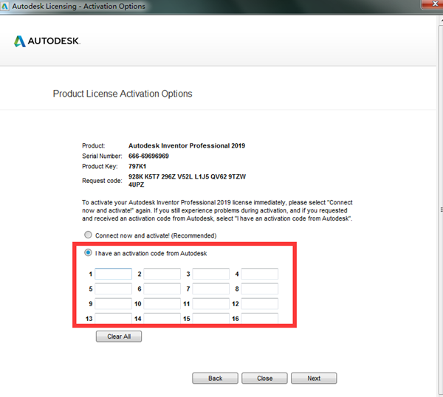Select 'I have an activation code' option
Screen dimensions: 443x397
pyautogui.click(x=89, y=253)
